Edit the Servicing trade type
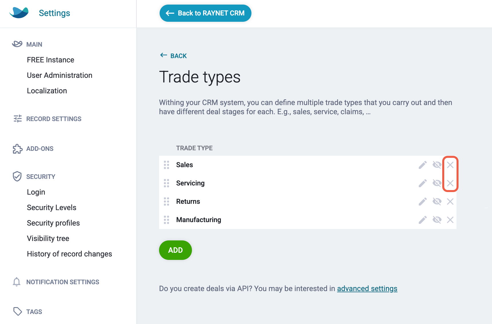This screenshot has width=492, height=324. click(422, 183)
